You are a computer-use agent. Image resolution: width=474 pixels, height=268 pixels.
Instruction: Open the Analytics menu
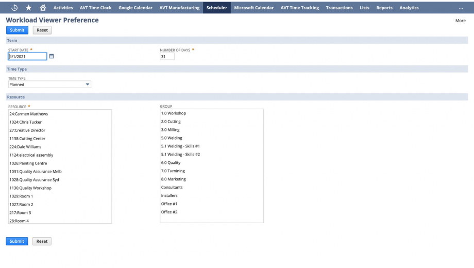(409, 8)
